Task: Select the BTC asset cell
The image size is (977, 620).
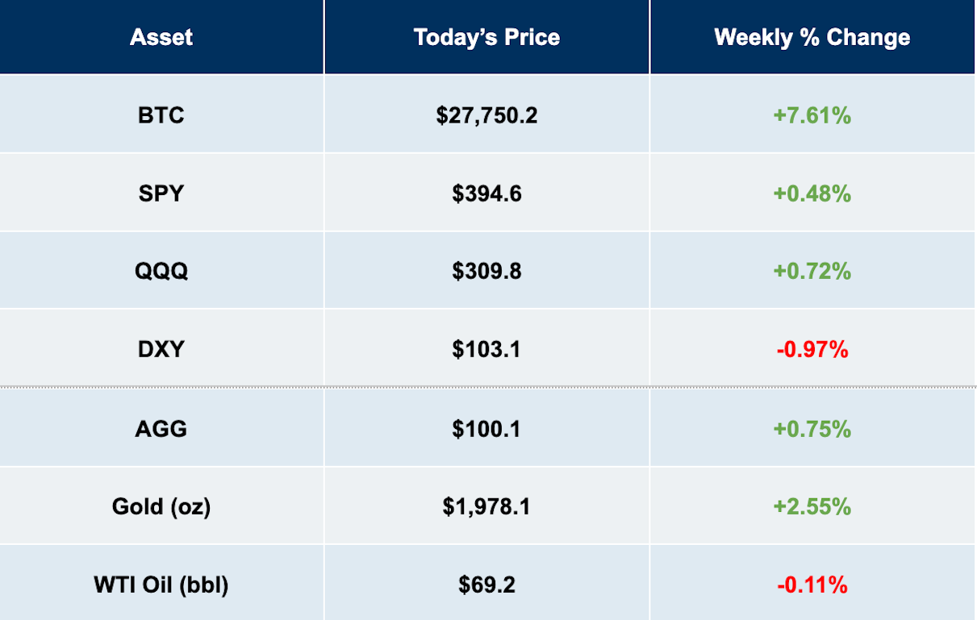Action: (161, 115)
